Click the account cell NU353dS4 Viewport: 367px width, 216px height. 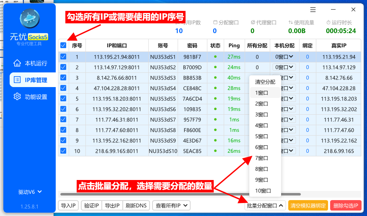(x=163, y=88)
